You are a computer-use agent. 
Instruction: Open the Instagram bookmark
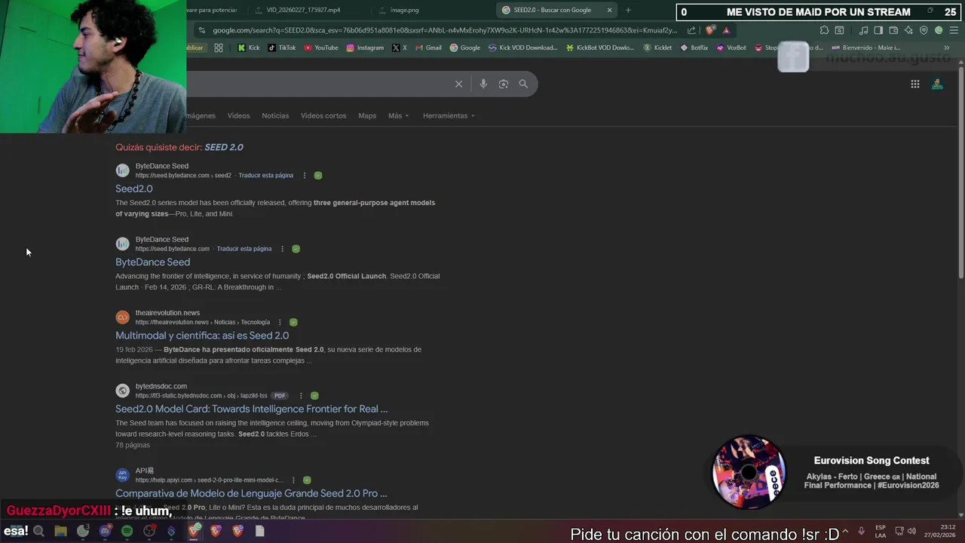(365, 48)
